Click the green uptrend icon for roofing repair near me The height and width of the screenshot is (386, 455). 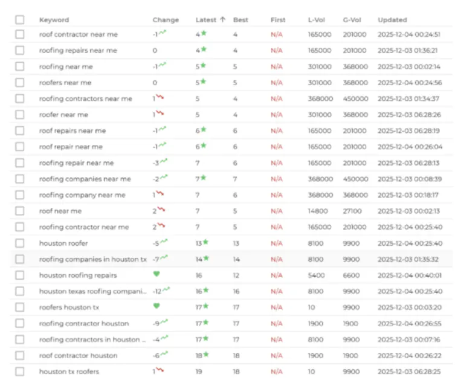tap(164, 162)
